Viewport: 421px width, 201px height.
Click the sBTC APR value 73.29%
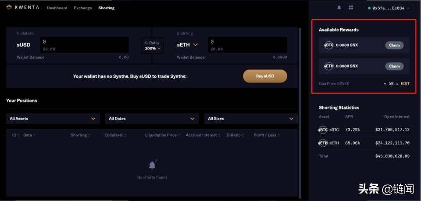tap(353, 130)
